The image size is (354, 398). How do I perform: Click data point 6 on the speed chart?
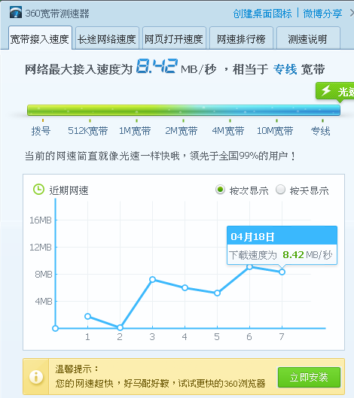pyautogui.click(x=249, y=266)
